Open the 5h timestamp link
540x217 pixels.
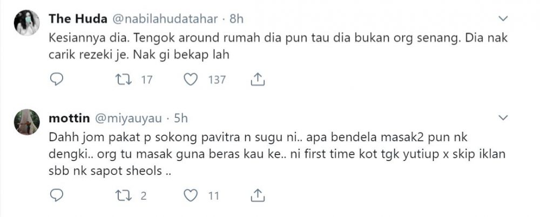(180, 118)
